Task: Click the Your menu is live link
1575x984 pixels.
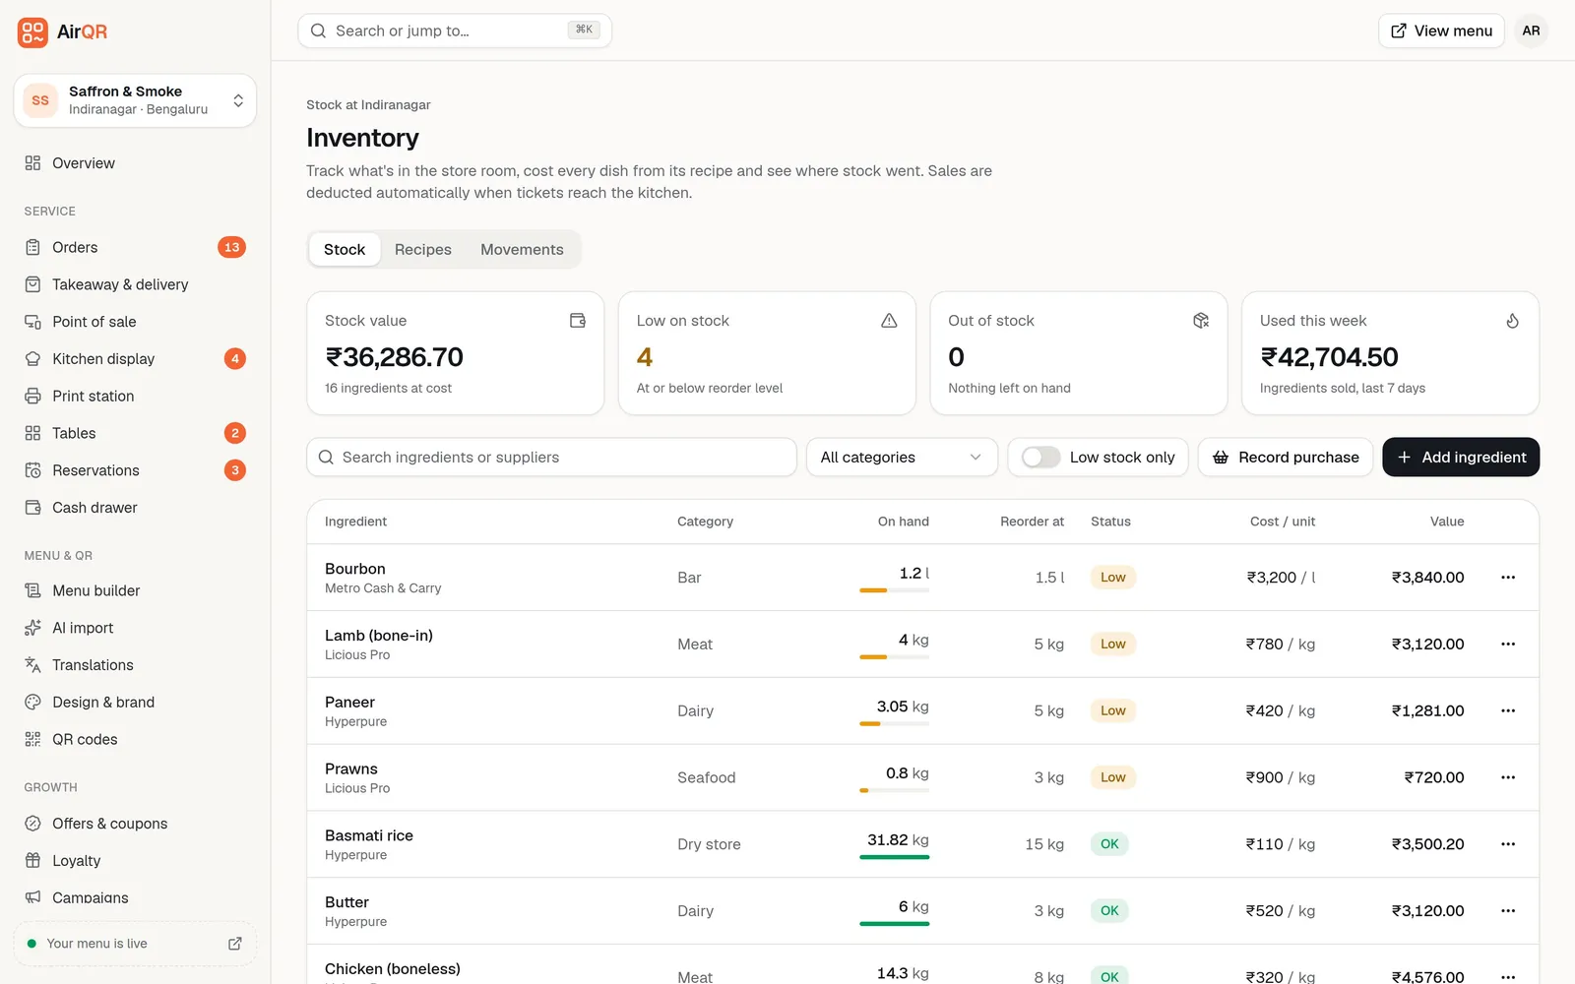Action: click(135, 944)
